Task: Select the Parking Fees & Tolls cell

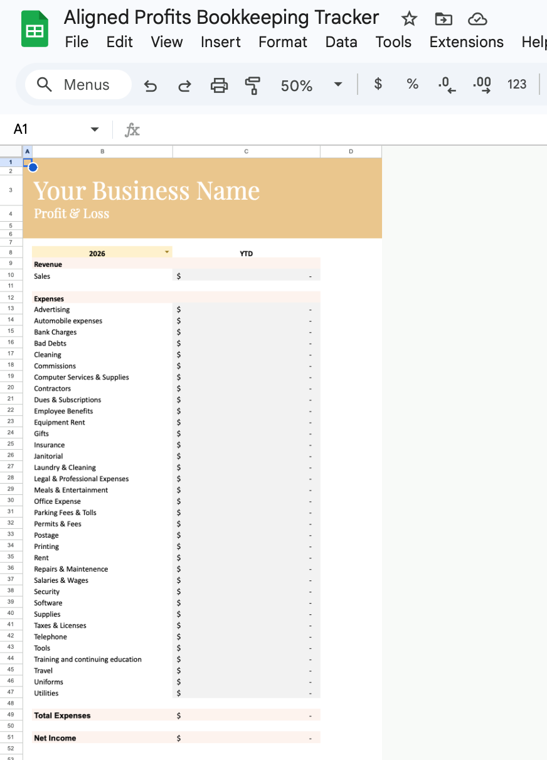Action: pos(102,513)
